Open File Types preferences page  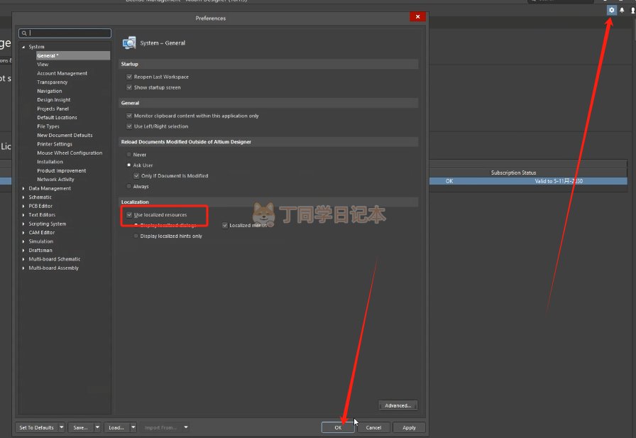[x=48, y=126]
